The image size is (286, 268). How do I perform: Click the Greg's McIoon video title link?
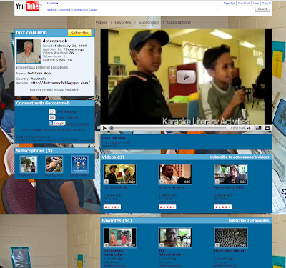pyautogui.click(x=171, y=187)
